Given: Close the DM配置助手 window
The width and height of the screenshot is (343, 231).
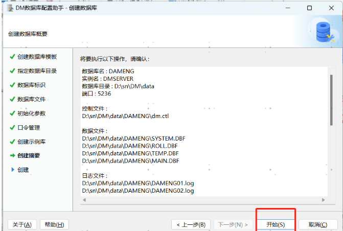Looking at the screenshot, I should click(331, 8).
